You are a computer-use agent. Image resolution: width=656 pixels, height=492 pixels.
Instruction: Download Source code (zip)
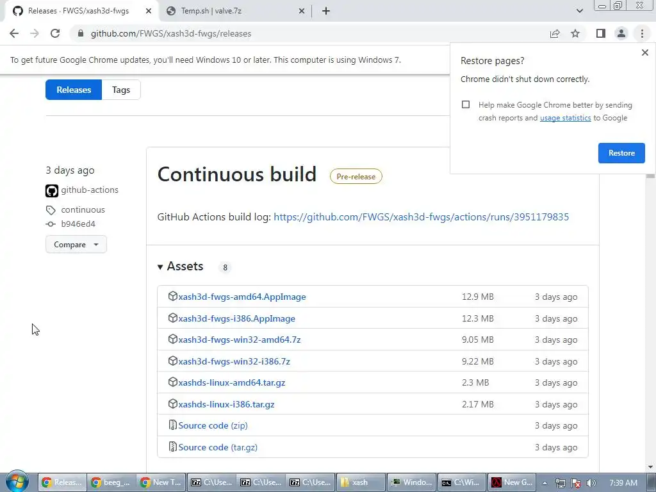pyautogui.click(x=213, y=425)
